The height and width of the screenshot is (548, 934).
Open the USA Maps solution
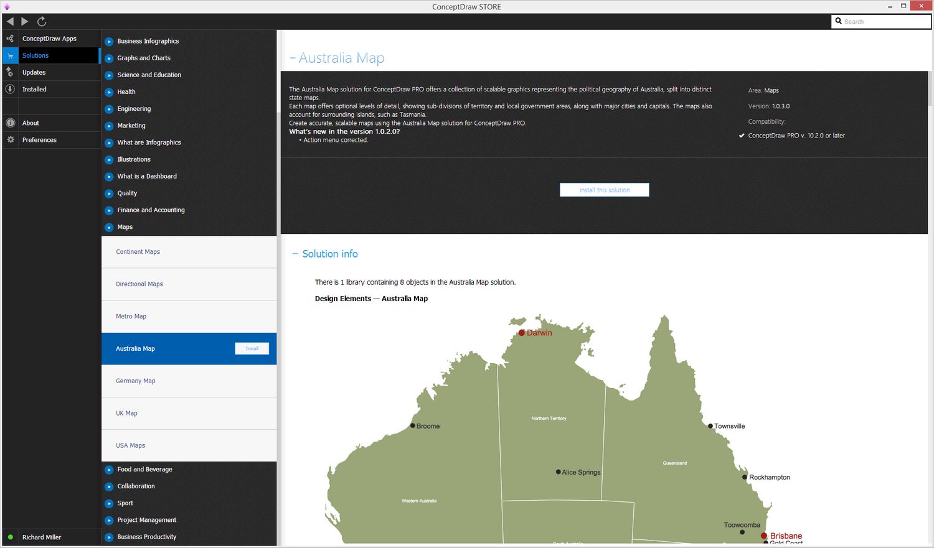189,445
